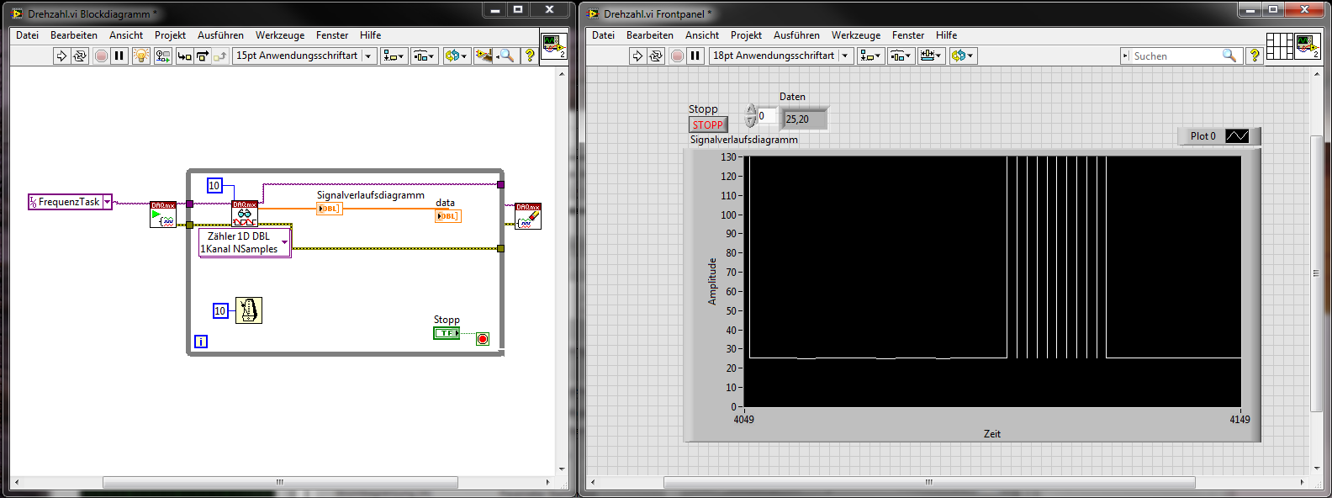This screenshot has height=498, width=1332.
Task: Click the Wait (ms) metronome node
Action: 248,310
